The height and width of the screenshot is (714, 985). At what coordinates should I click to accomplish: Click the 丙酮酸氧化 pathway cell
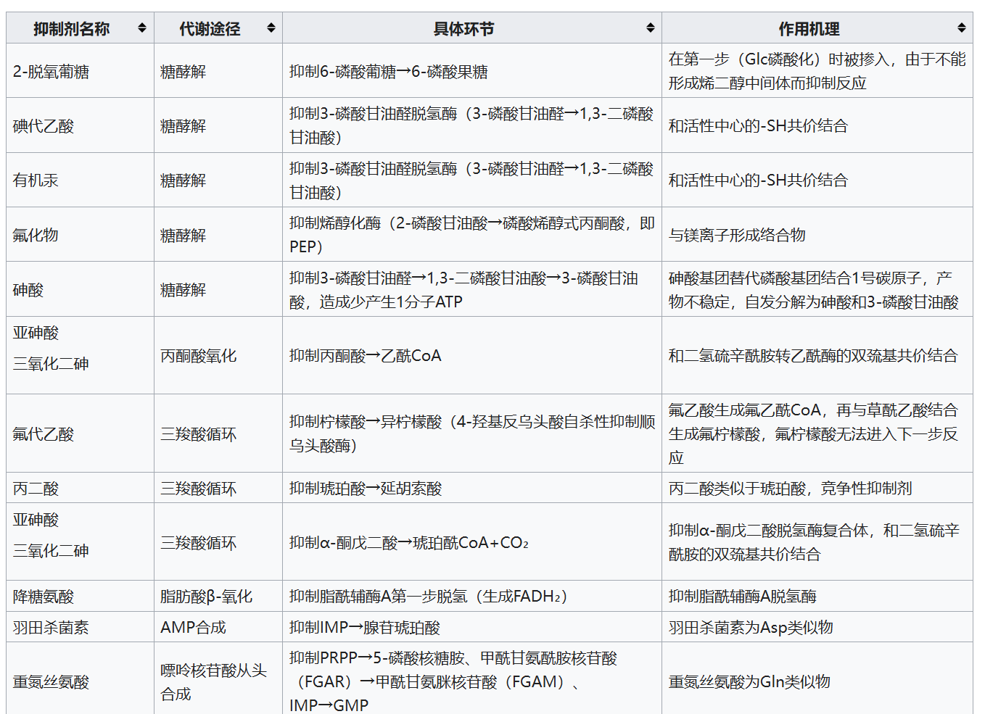198,356
